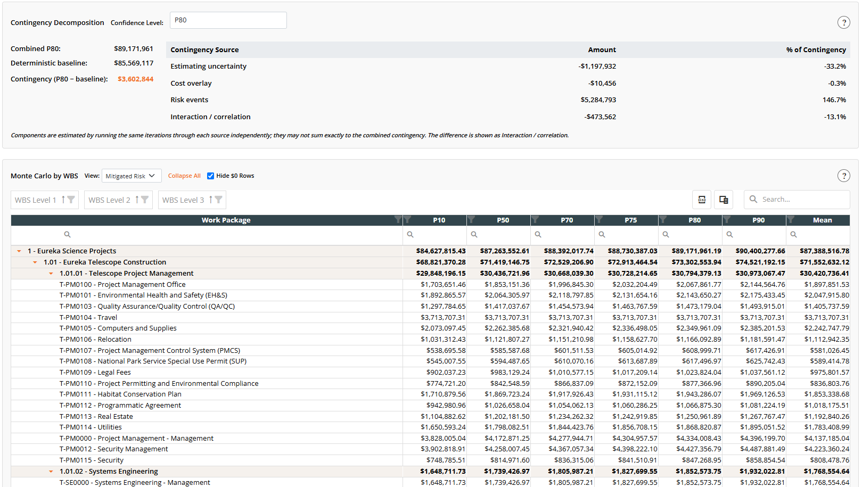Click filter icon on P80 column header
This screenshot has width=862, height=487.
tap(663, 220)
